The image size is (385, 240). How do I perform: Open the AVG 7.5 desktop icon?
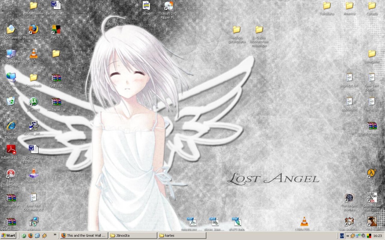pos(56,32)
